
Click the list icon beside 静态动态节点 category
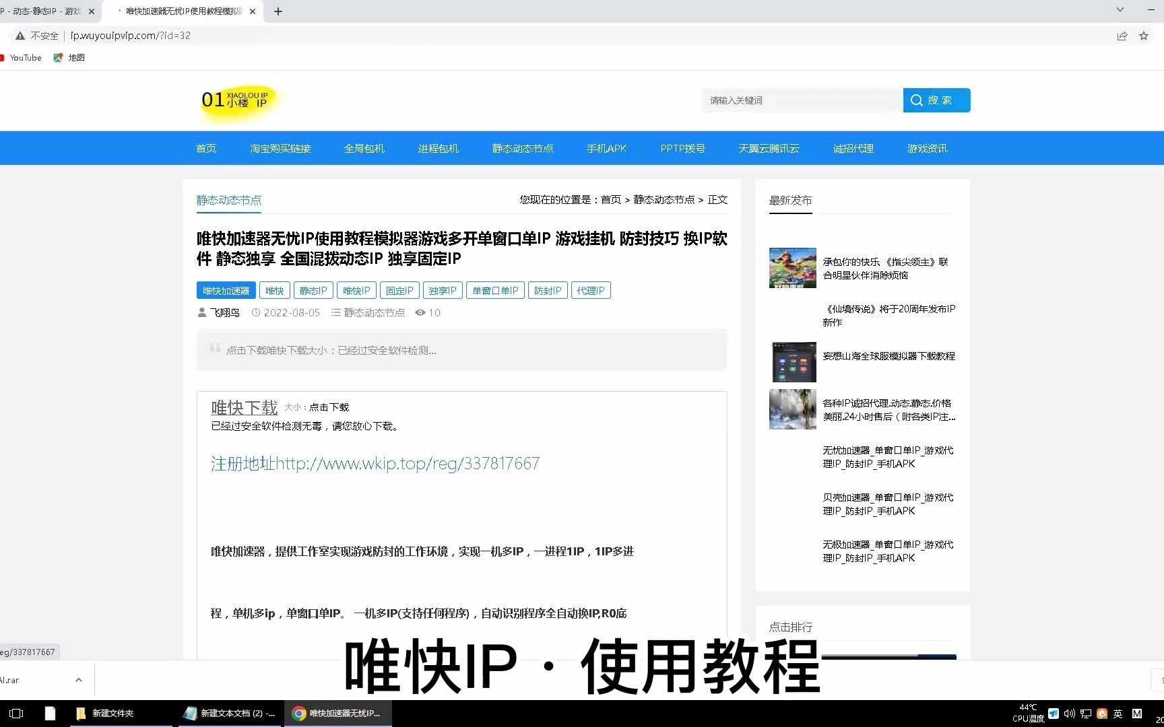(335, 312)
